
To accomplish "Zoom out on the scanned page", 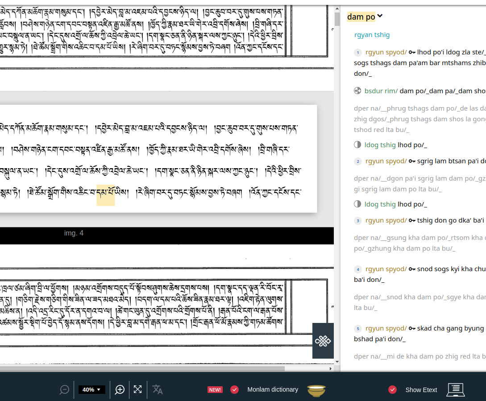I will coord(64,389).
